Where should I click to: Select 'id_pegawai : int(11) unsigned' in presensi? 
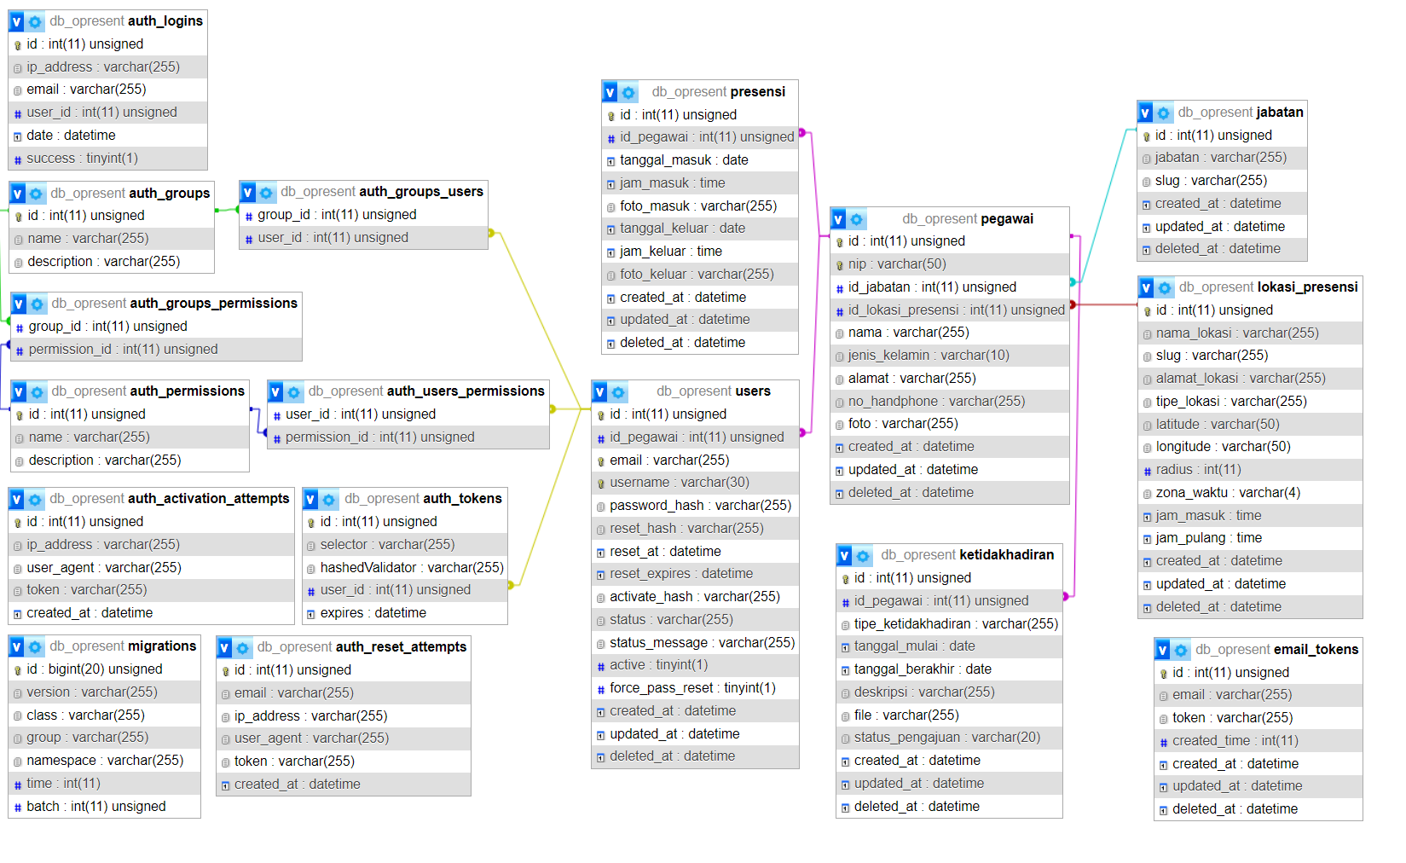click(x=700, y=137)
